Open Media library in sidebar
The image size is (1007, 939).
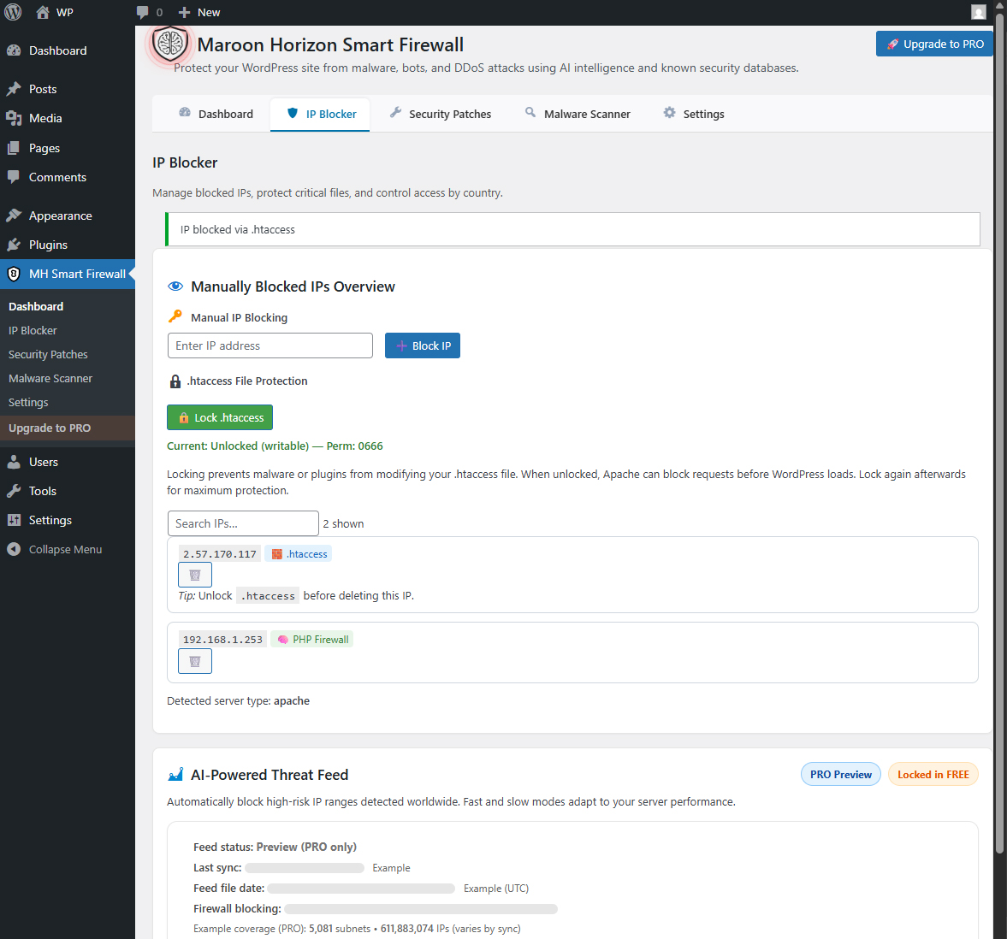pyautogui.click(x=68, y=118)
